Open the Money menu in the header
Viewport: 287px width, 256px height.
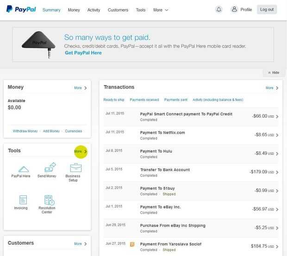coord(74,10)
